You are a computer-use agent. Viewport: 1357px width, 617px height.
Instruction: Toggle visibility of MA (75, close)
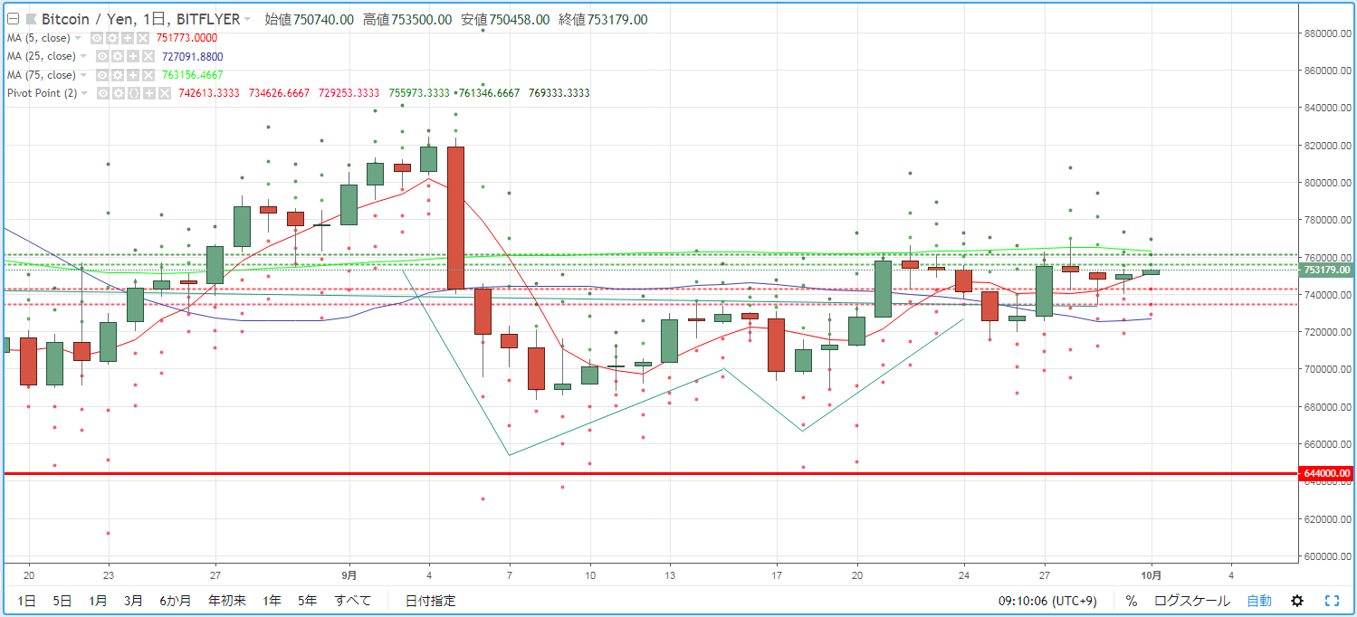pyautogui.click(x=102, y=75)
